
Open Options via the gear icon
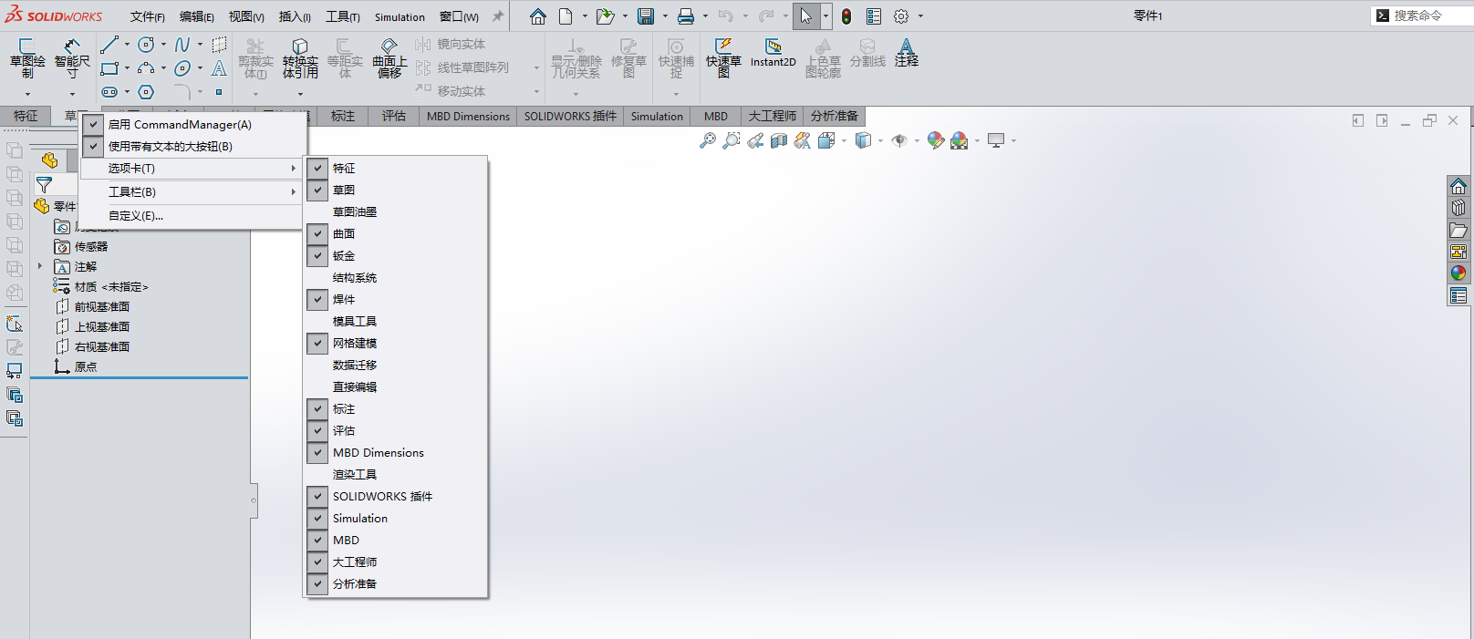click(x=901, y=16)
